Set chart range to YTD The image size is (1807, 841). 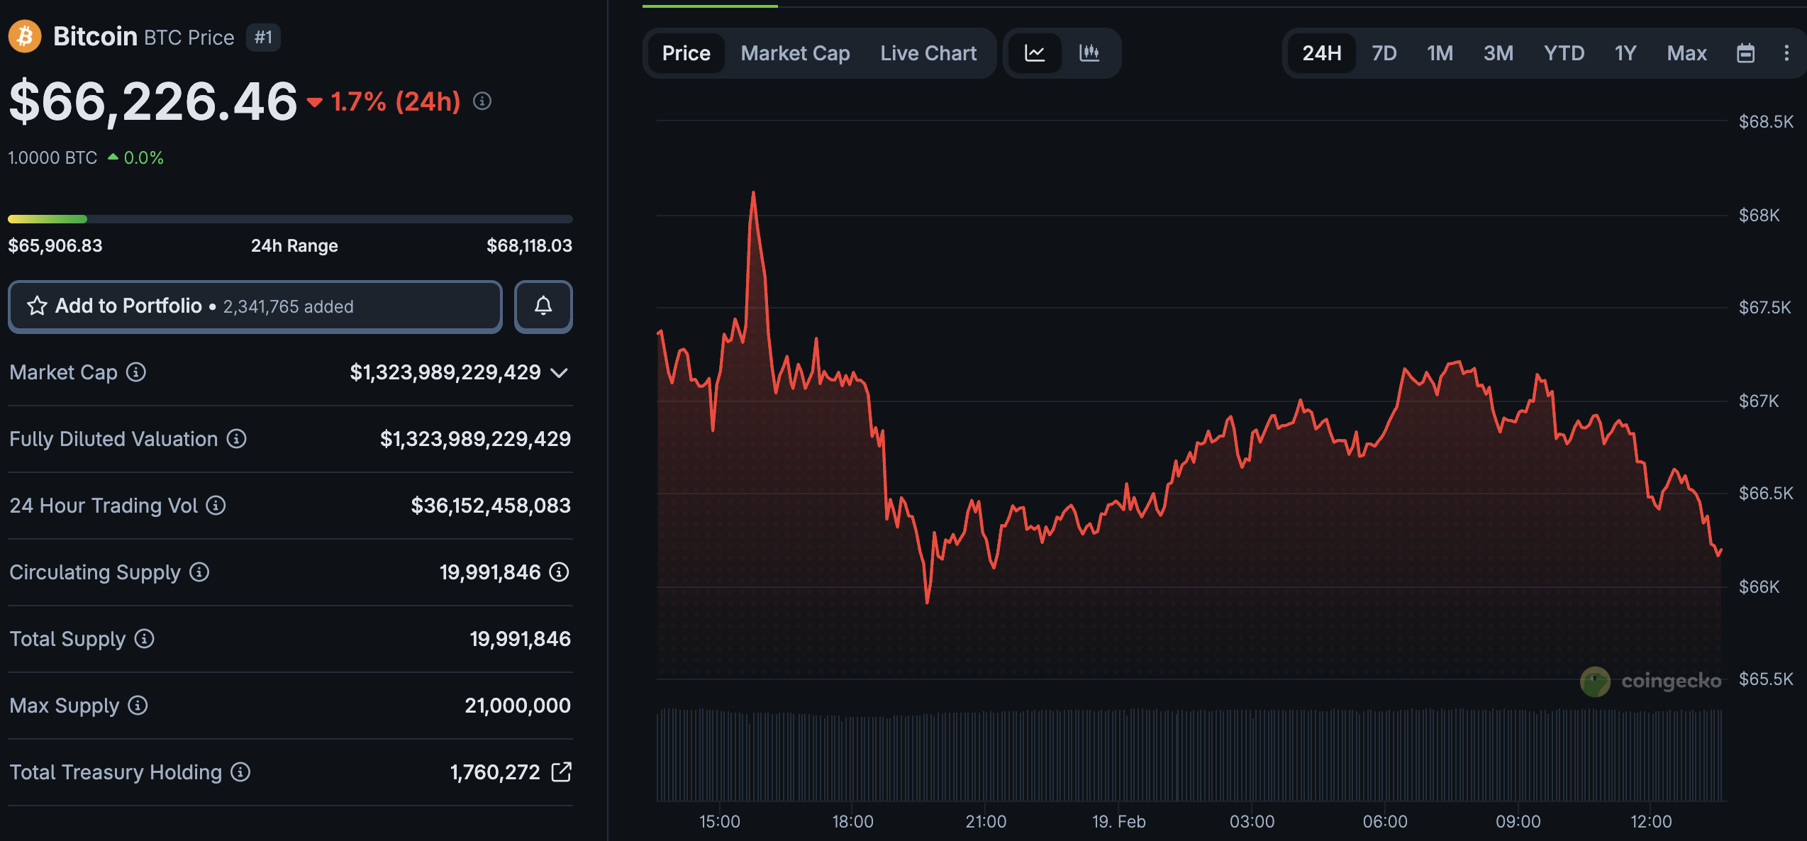tap(1564, 53)
